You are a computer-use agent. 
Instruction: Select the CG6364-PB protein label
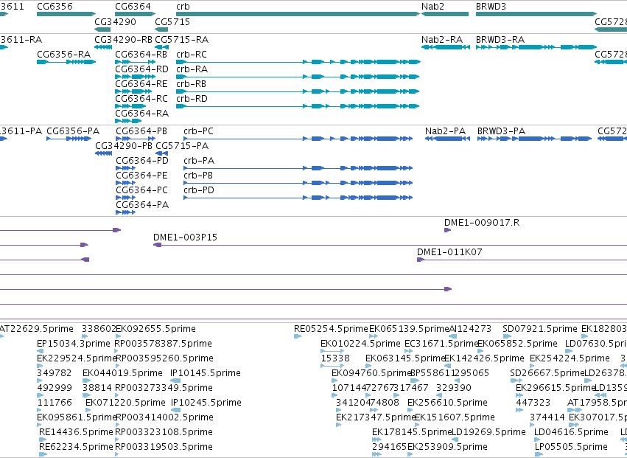coord(141,131)
